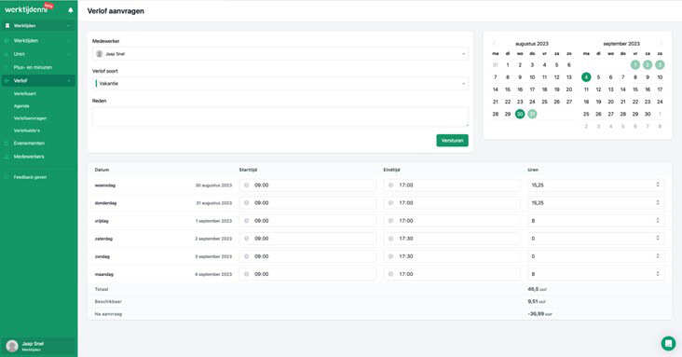The height and width of the screenshot is (357, 682).
Task: Adjust the woensdag Uren stepper arrows
Action: point(658,185)
